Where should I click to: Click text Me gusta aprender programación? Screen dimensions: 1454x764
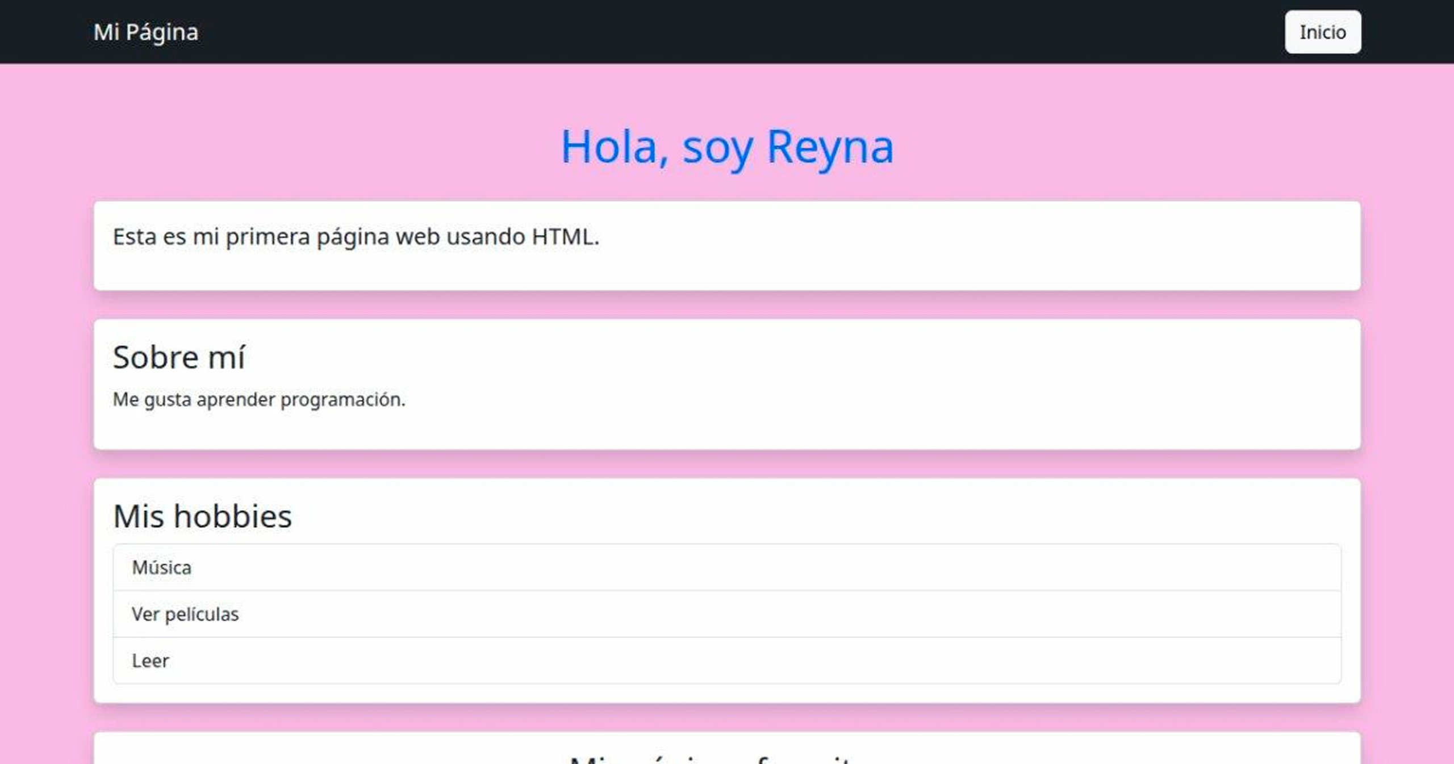259,399
